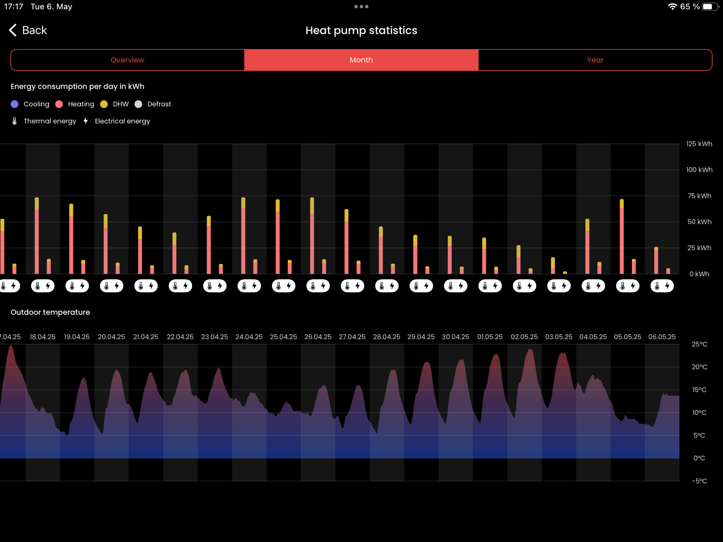Select lightning icon under the 26.04.25 bars

pos(323,286)
